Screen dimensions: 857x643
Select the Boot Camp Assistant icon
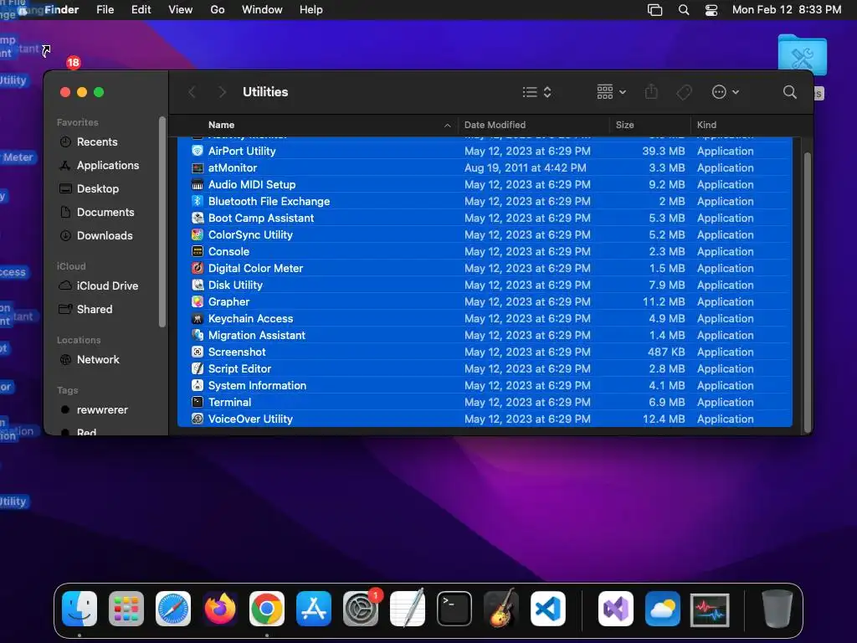(x=198, y=219)
